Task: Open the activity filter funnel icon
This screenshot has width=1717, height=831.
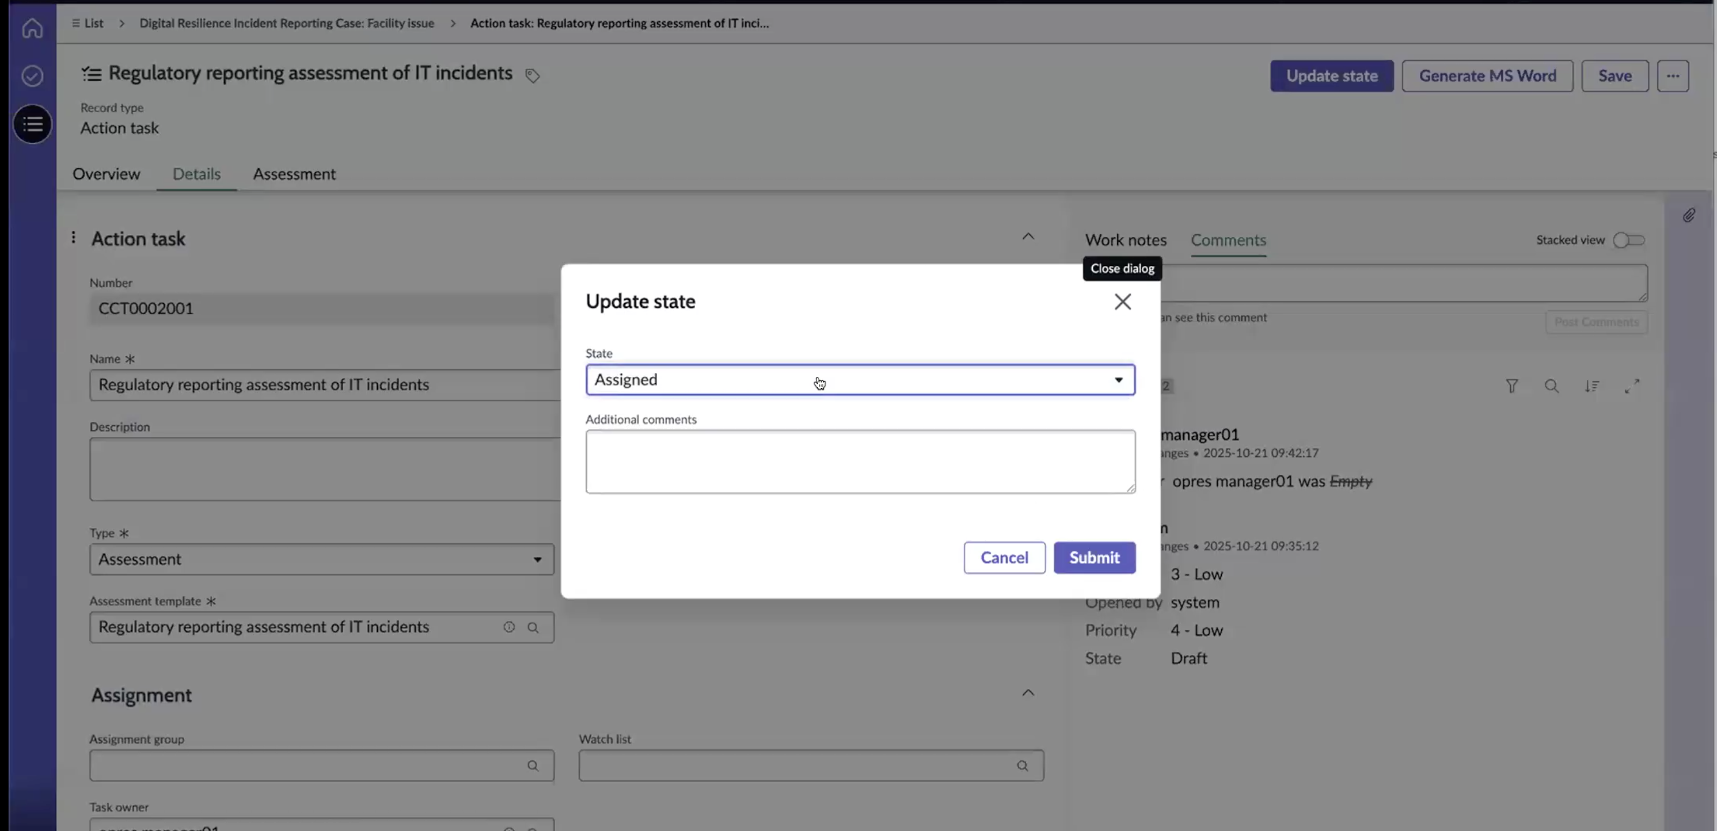Action: click(x=1511, y=386)
